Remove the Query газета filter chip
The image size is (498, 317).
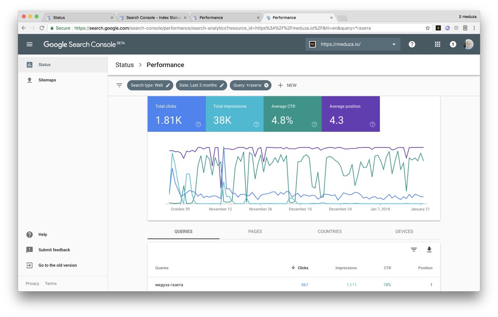point(267,85)
